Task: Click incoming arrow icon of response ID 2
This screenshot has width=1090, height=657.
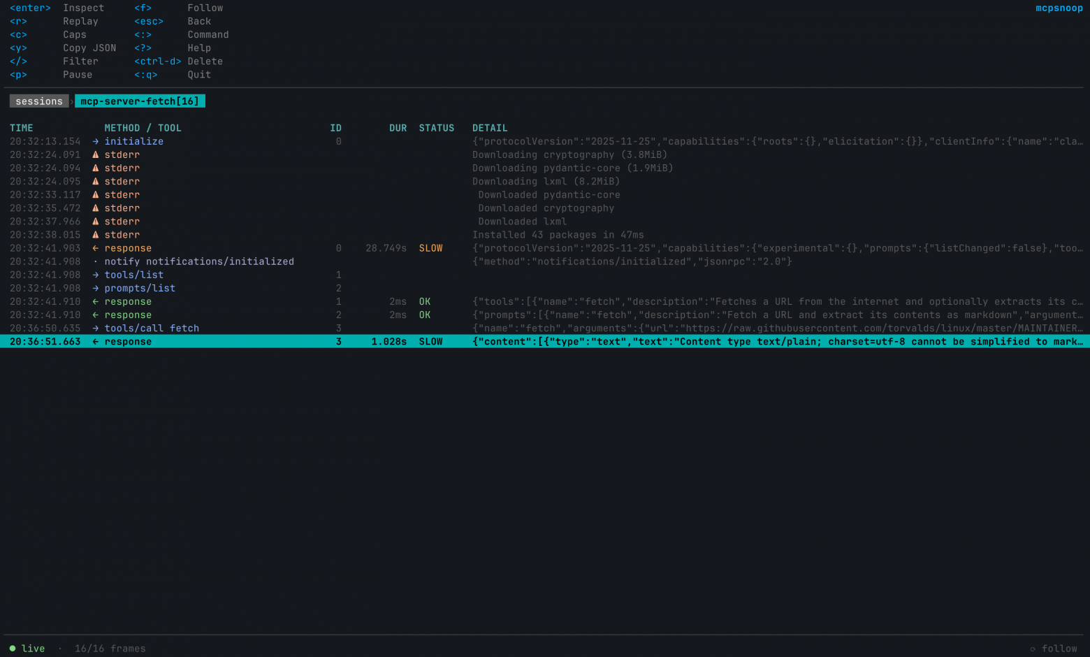Action: (96, 315)
